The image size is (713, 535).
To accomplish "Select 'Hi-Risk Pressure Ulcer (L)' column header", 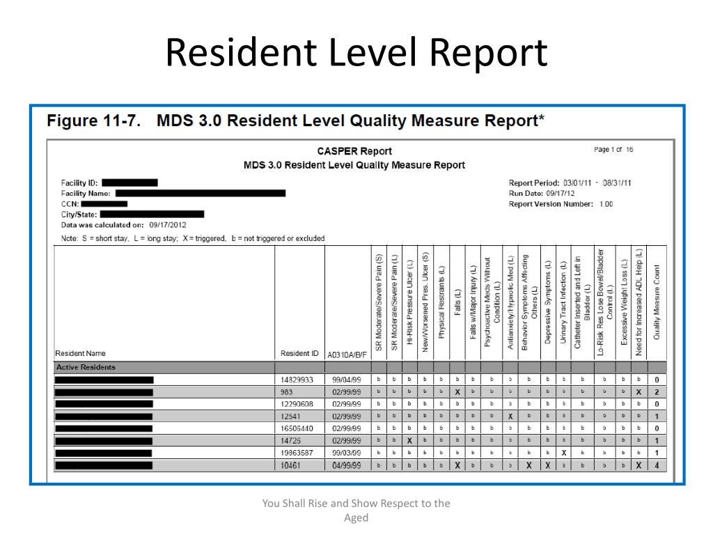I will click(409, 302).
